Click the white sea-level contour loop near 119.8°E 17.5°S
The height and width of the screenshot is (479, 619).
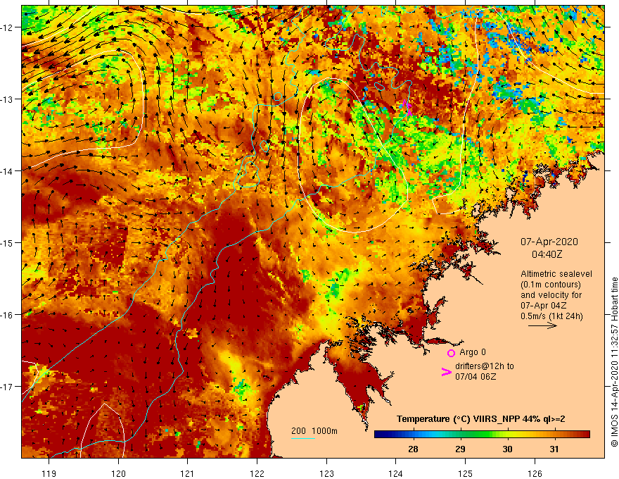pos(103,430)
